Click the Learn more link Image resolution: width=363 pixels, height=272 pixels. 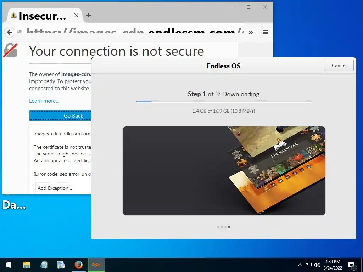click(44, 101)
